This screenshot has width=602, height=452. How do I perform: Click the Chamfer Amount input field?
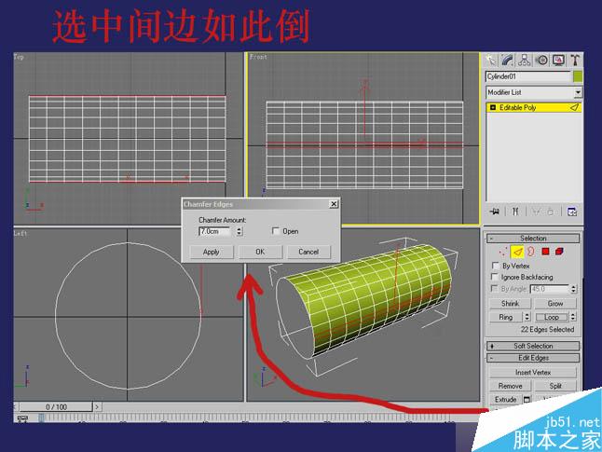(x=214, y=231)
